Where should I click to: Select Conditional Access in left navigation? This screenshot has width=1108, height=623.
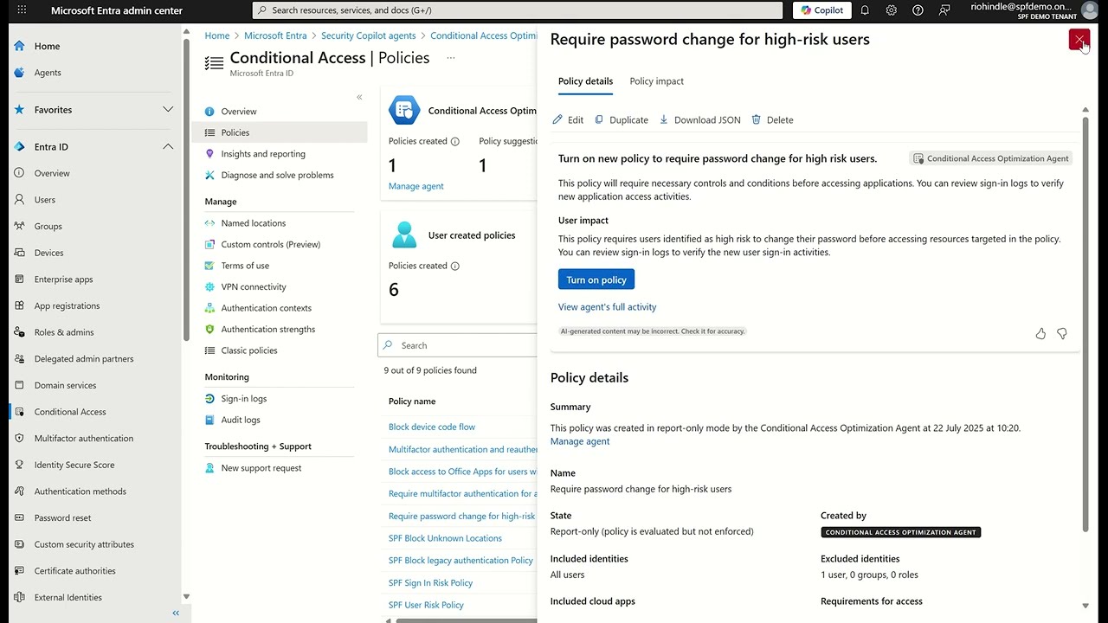(x=70, y=412)
